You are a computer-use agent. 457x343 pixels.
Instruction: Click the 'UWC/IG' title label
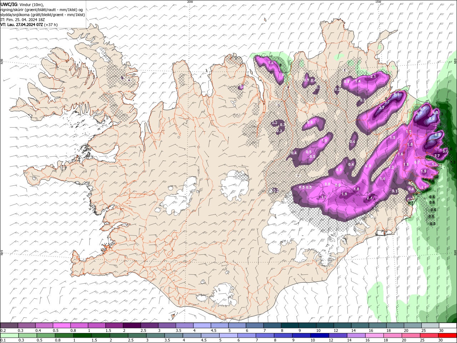point(9,4)
